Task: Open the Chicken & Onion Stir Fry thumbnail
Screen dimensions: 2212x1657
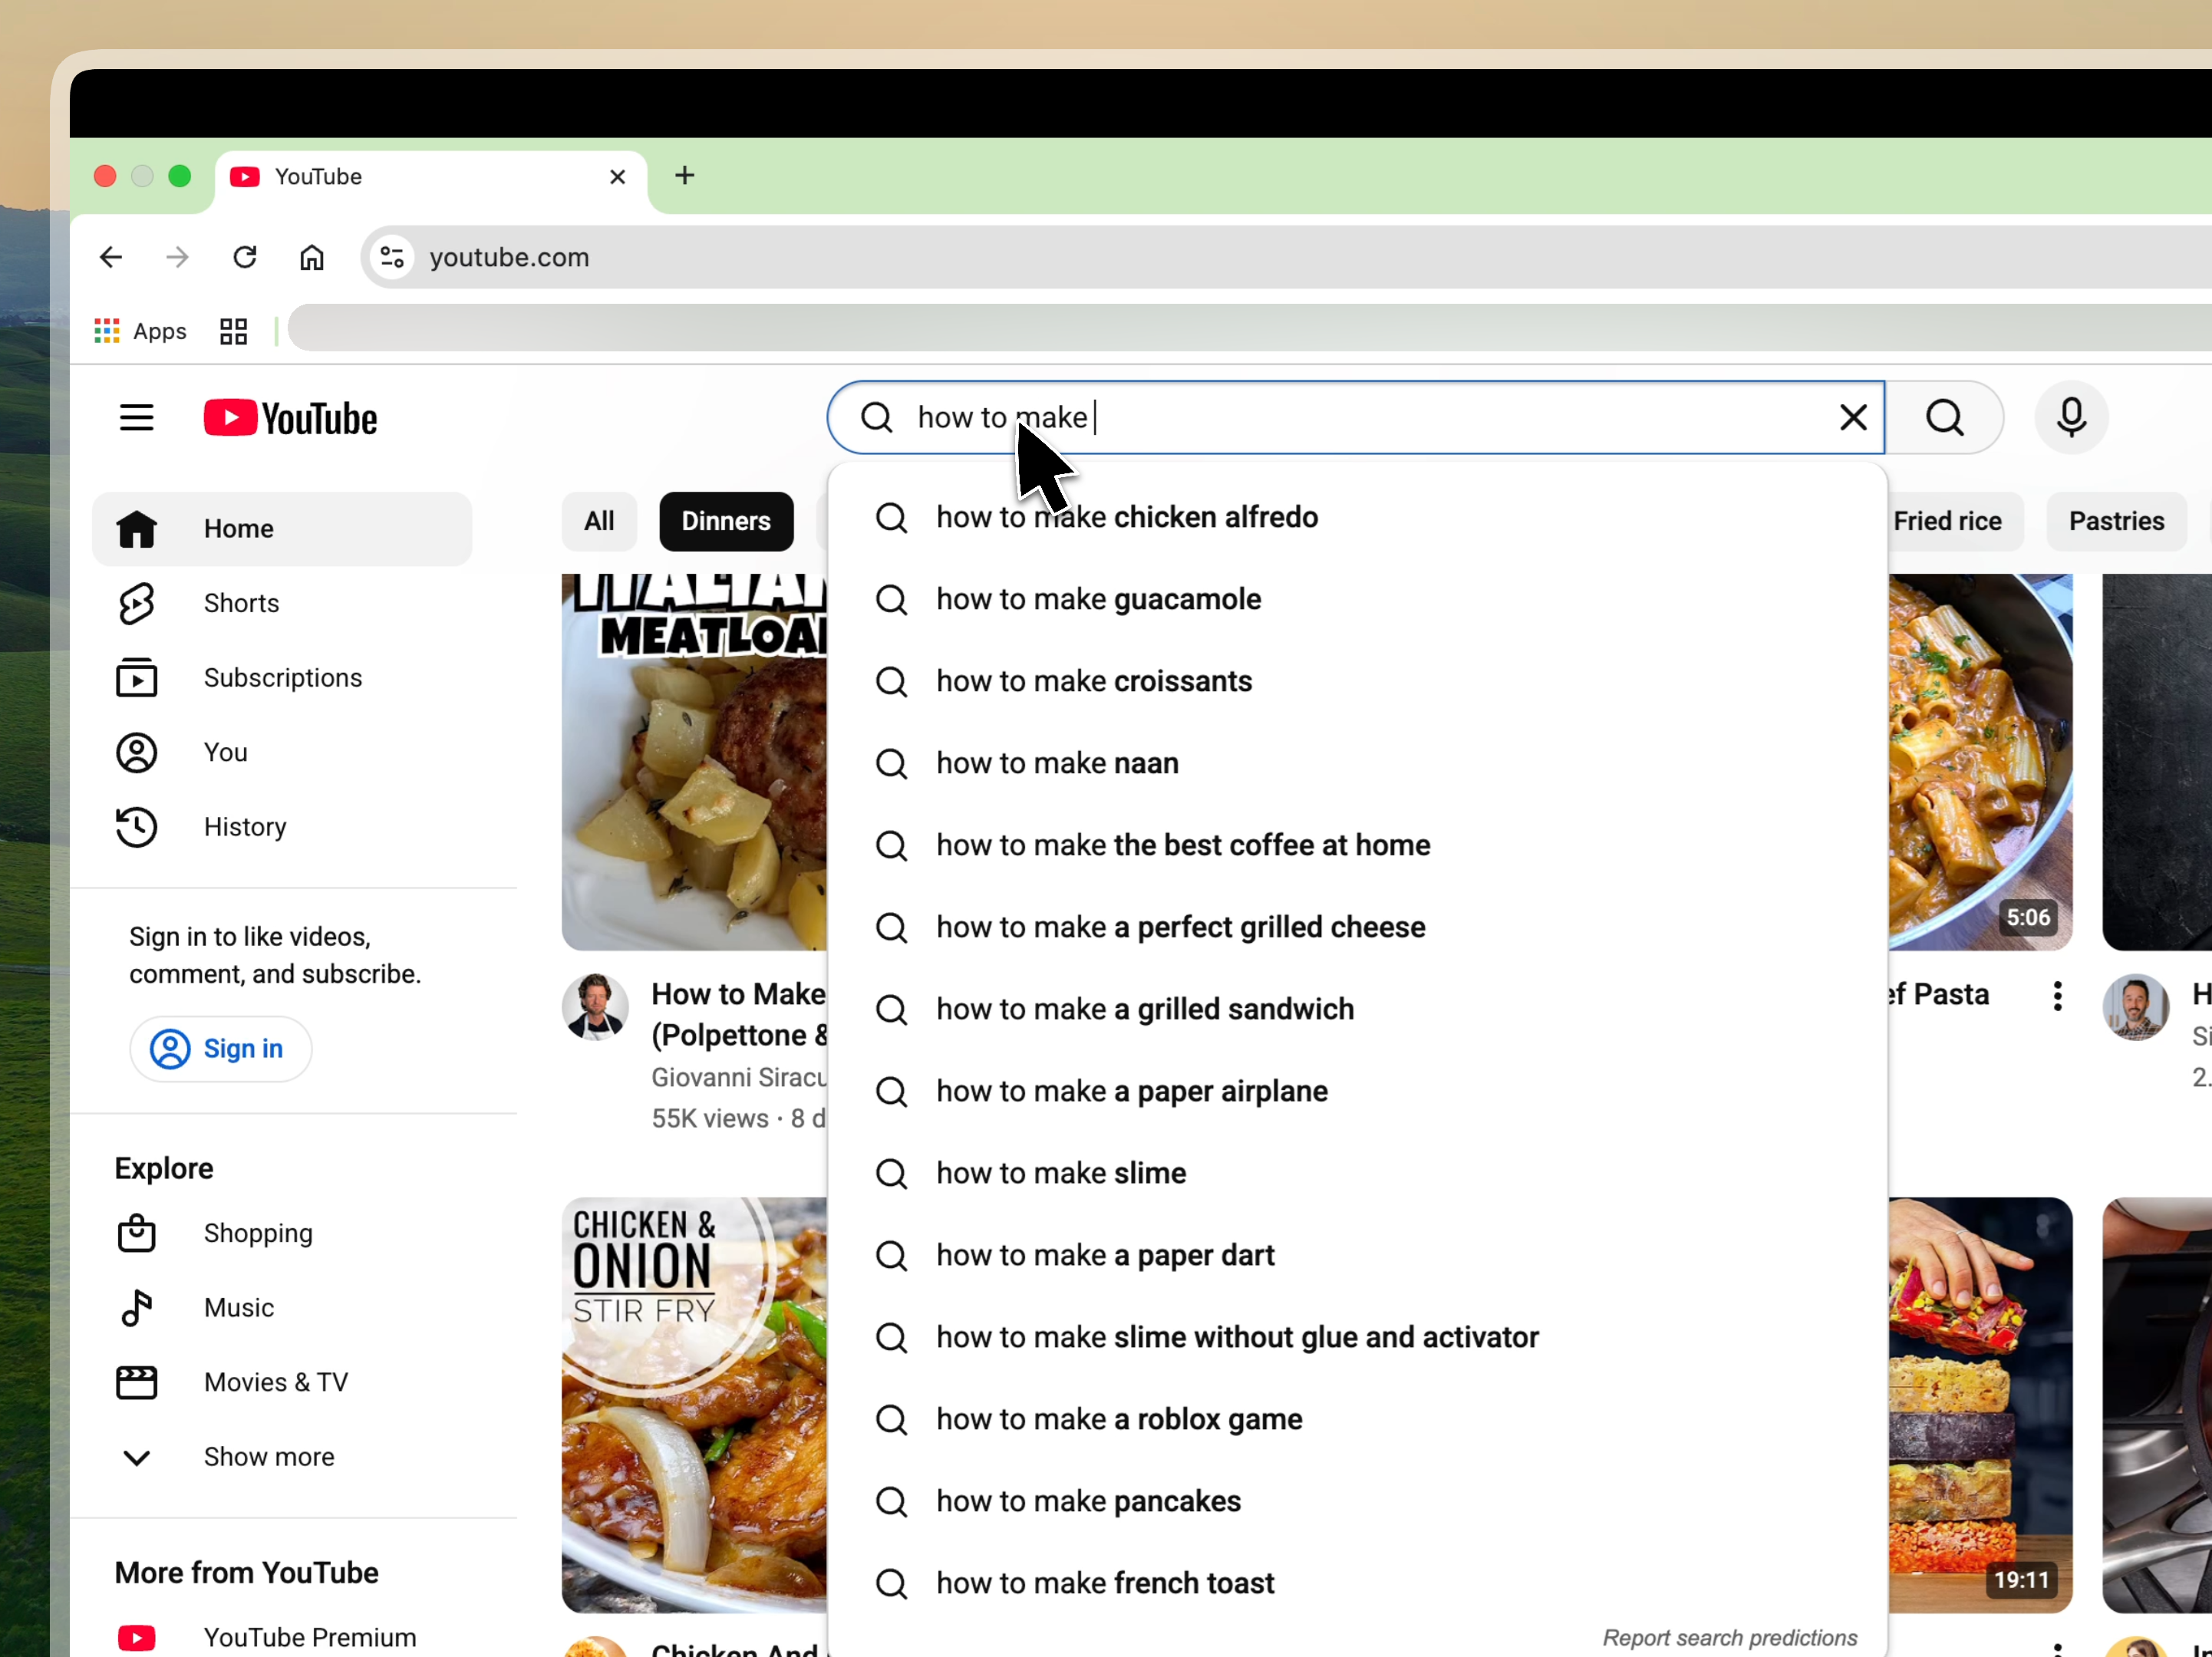Action: (x=693, y=1405)
